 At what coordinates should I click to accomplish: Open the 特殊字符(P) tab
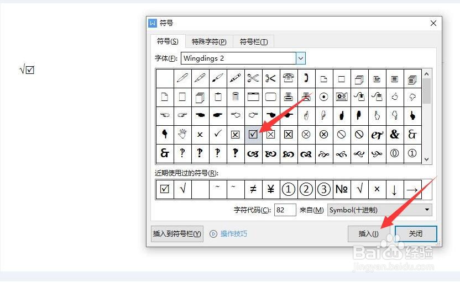[x=209, y=41]
